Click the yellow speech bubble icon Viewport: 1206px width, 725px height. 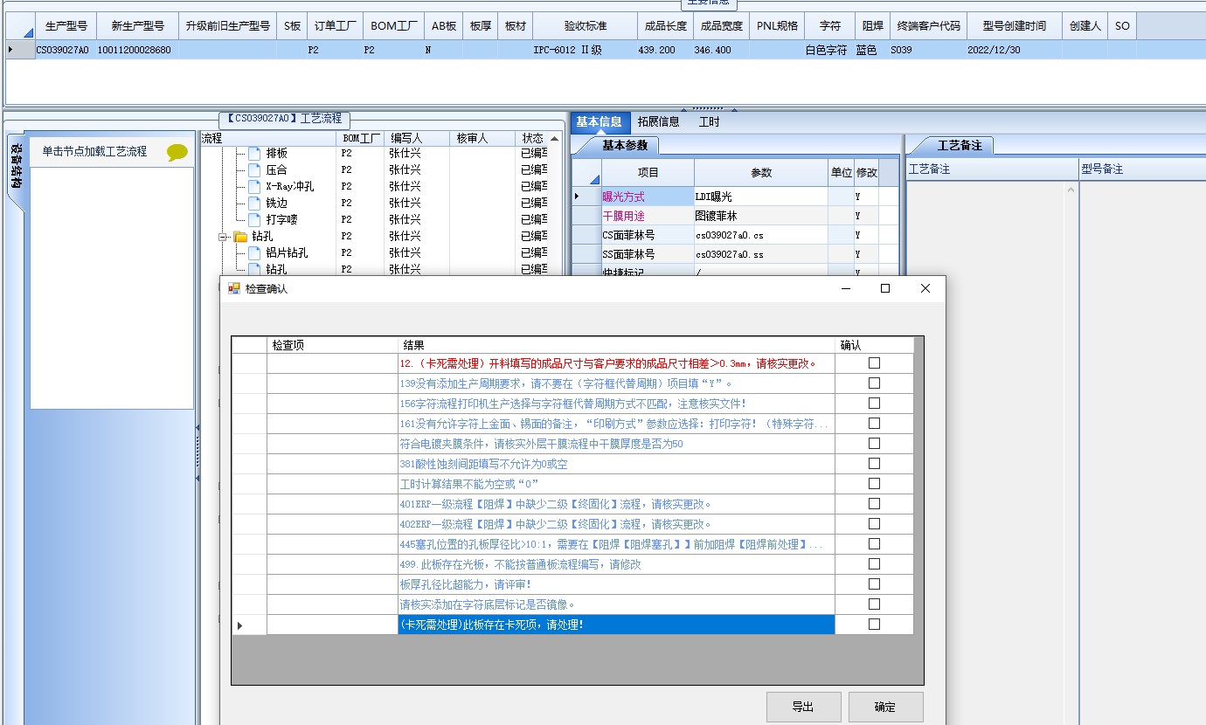tap(177, 152)
